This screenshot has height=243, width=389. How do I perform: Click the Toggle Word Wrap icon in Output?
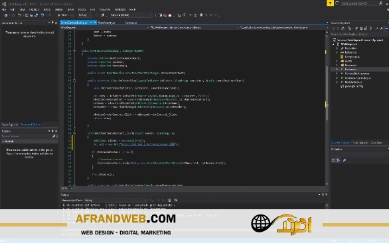click(x=176, y=200)
